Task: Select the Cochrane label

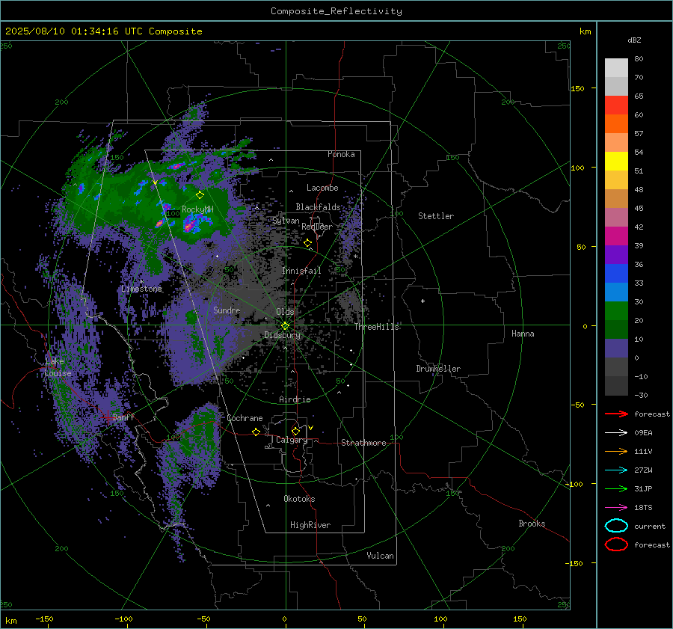Action: 245,418
